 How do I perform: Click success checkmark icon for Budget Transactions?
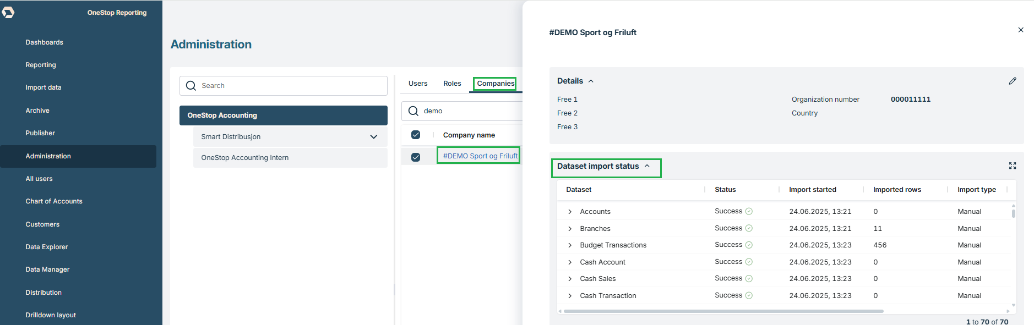click(749, 245)
